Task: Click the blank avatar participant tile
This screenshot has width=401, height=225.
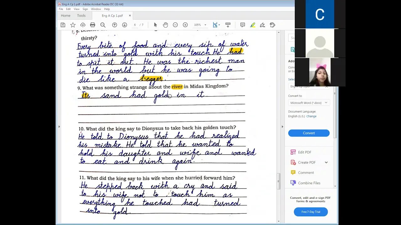Action: click(320, 43)
